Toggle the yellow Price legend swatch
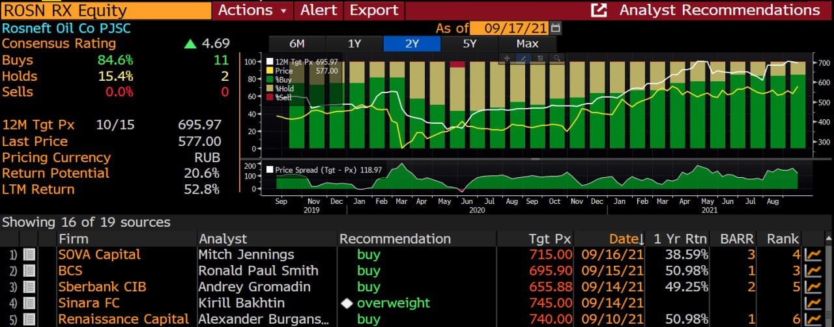 click(270, 70)
